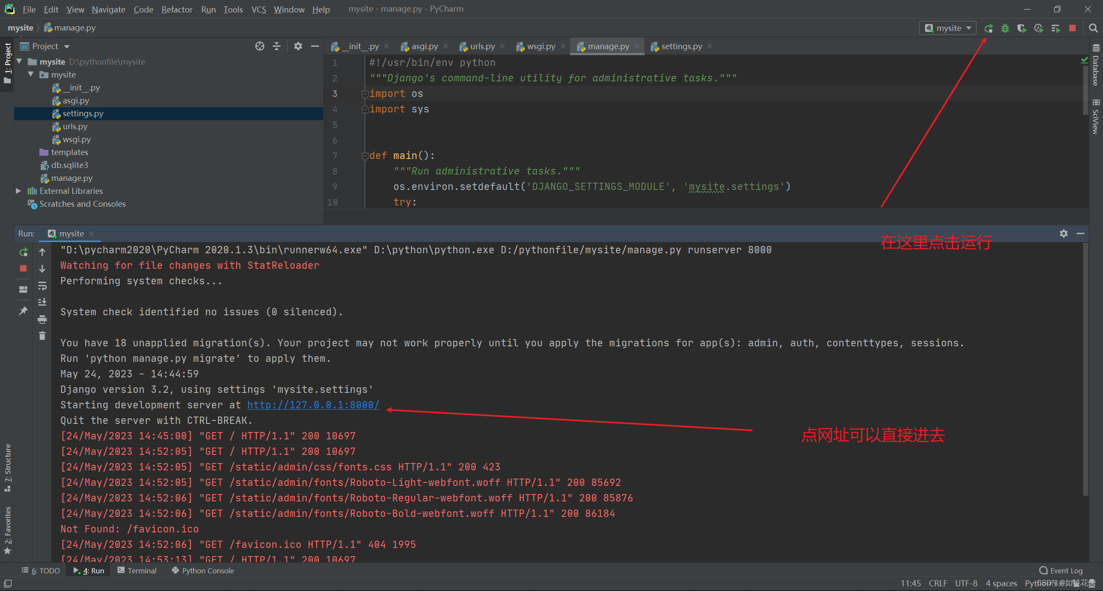Close the mysite Run tab
The height and width of the screenshot is (591, 1103).
coord(91,233)
